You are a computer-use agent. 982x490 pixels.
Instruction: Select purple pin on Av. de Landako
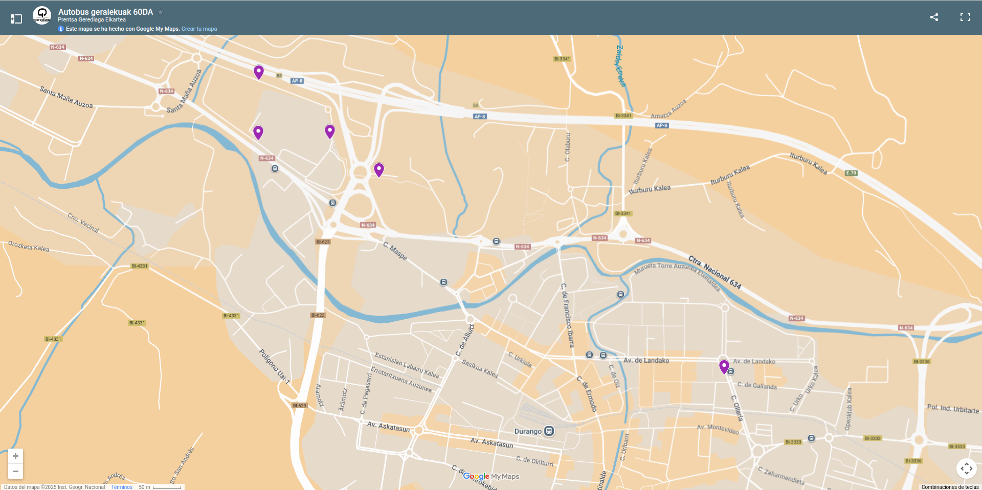point(724,366)
